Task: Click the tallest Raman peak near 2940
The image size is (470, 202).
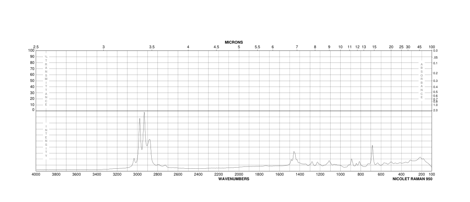Action: (x=144, y=112)
